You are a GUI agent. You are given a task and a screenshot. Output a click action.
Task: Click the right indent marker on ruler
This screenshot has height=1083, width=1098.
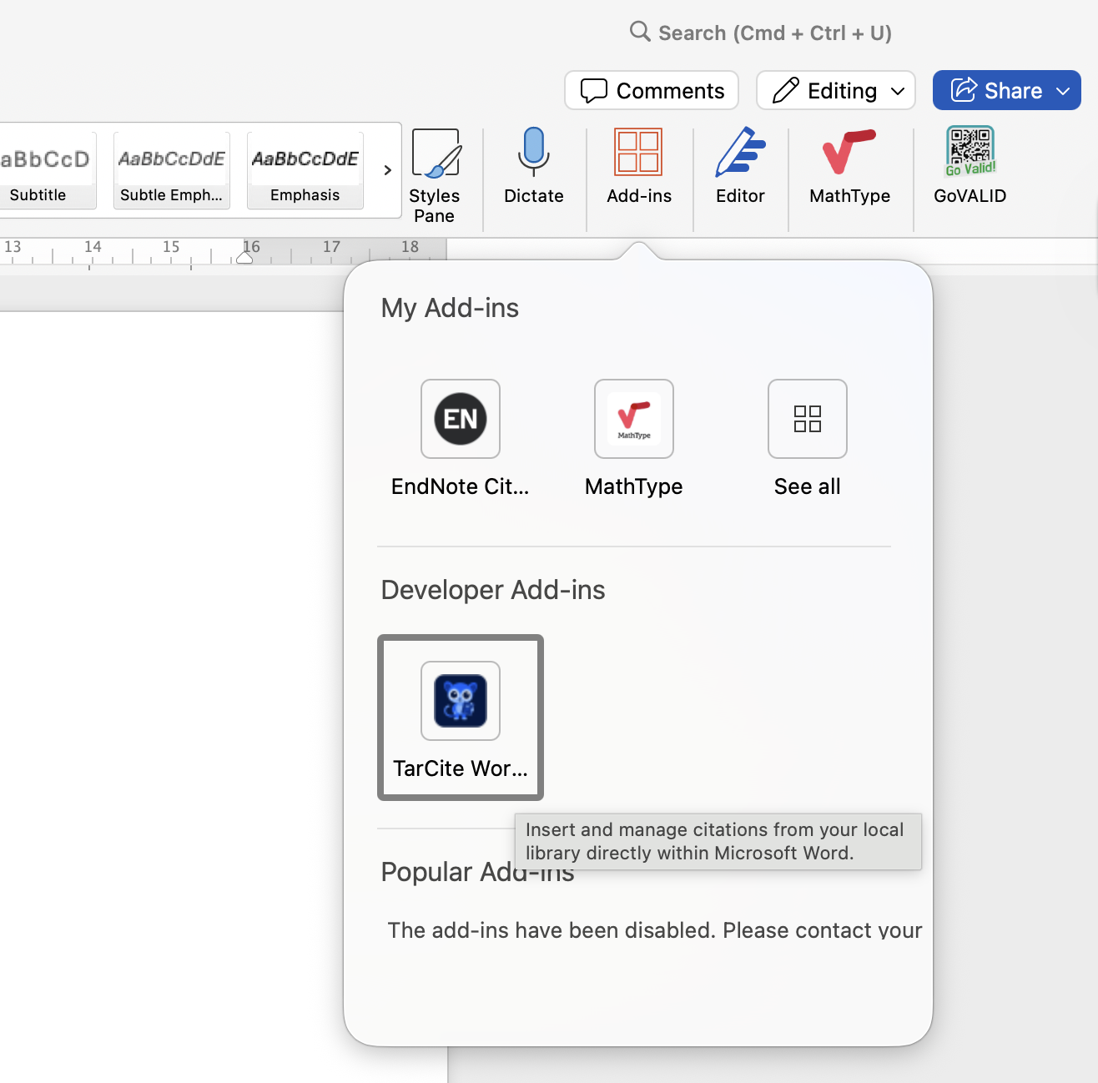tap(244, 258)
